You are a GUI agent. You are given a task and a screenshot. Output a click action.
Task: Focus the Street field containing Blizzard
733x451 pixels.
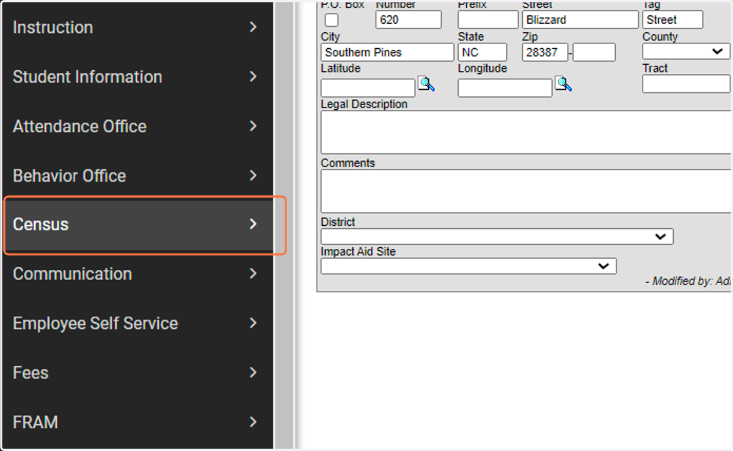580,20
